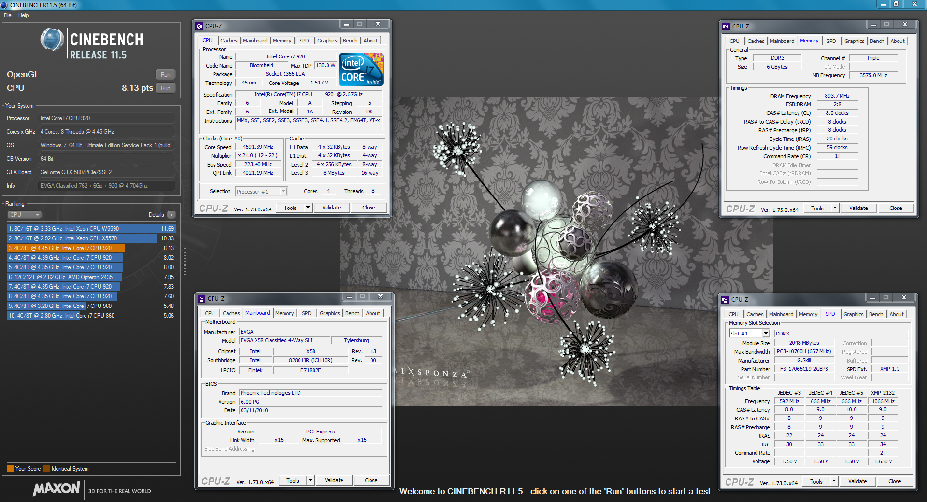Select SPD tab in Mainboard CPU-Z window
927x502 pixels.
307,313
